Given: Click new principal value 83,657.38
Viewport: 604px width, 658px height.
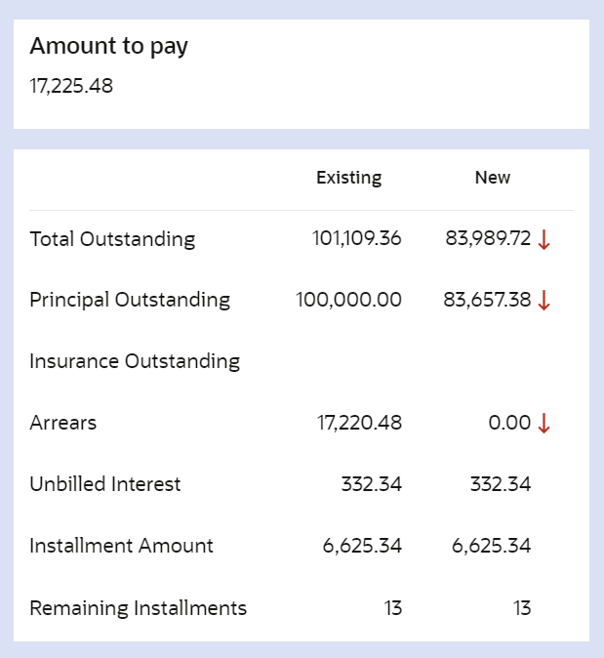Looking at the screenshot, I should pyautogui.click(x=487, y=300).
